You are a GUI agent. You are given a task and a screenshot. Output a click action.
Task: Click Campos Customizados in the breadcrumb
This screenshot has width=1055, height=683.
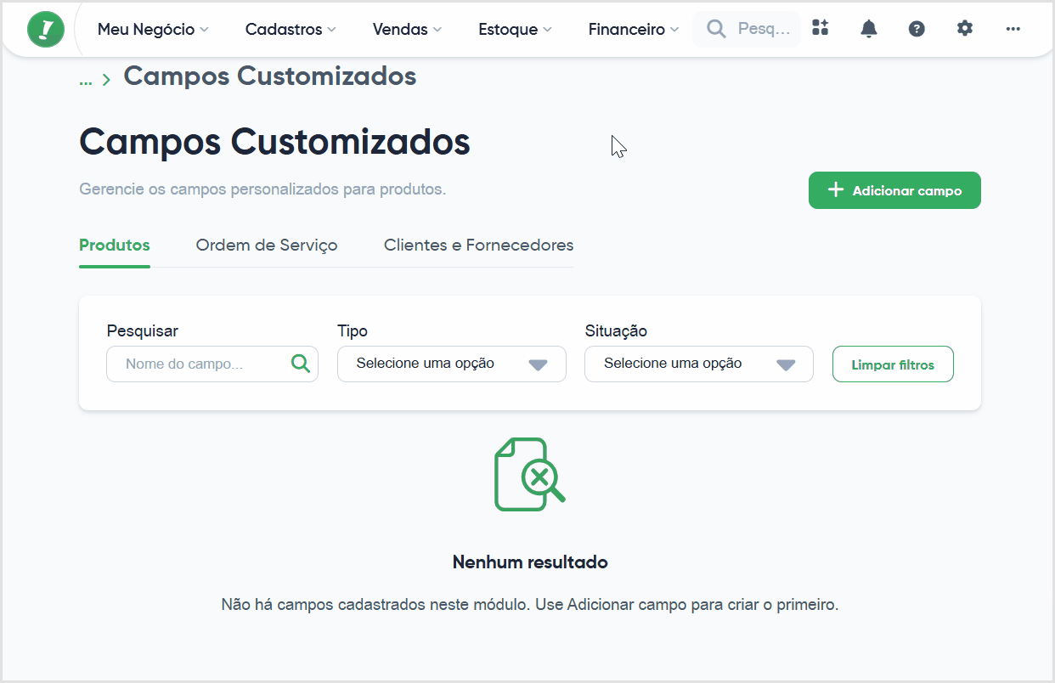(x=270, y=76)
